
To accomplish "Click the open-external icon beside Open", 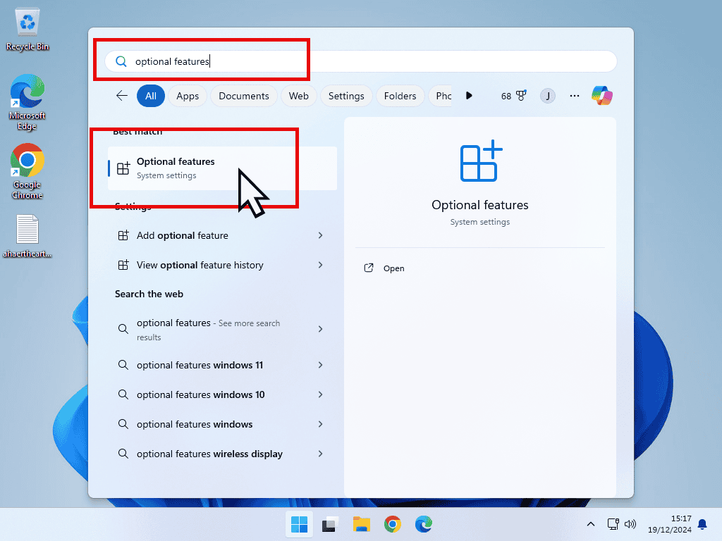I will (369, 268).
